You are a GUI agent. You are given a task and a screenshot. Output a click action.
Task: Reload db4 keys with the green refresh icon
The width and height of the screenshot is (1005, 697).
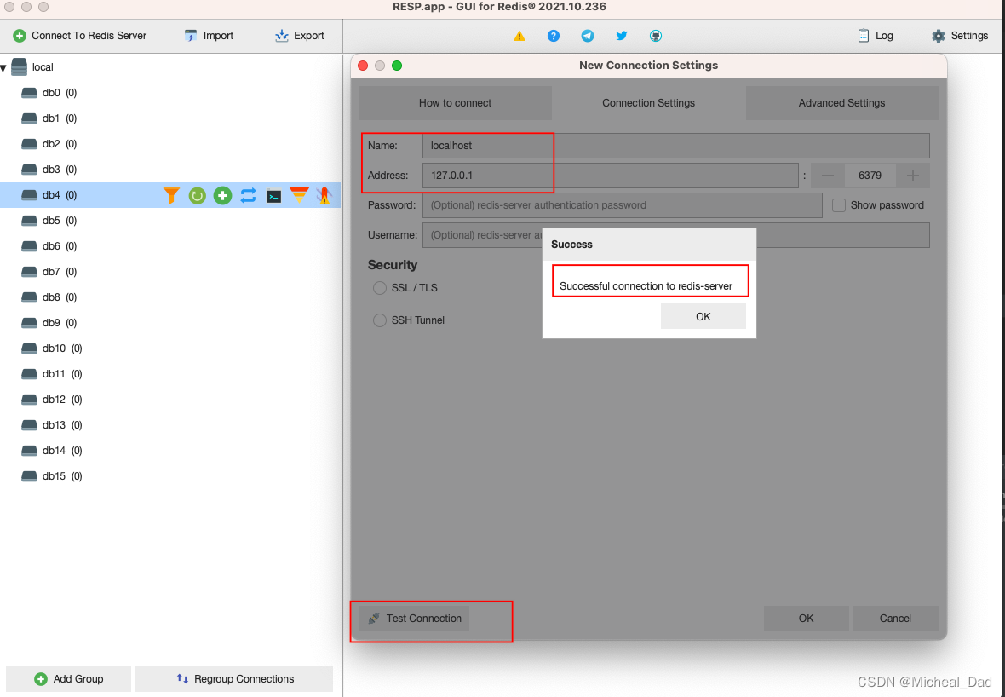197,196
